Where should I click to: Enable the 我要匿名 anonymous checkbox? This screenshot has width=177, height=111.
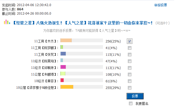pos(131,104)
